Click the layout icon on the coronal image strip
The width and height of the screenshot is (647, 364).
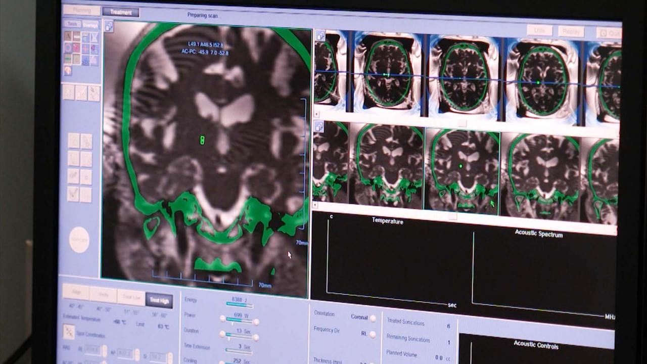319,126
